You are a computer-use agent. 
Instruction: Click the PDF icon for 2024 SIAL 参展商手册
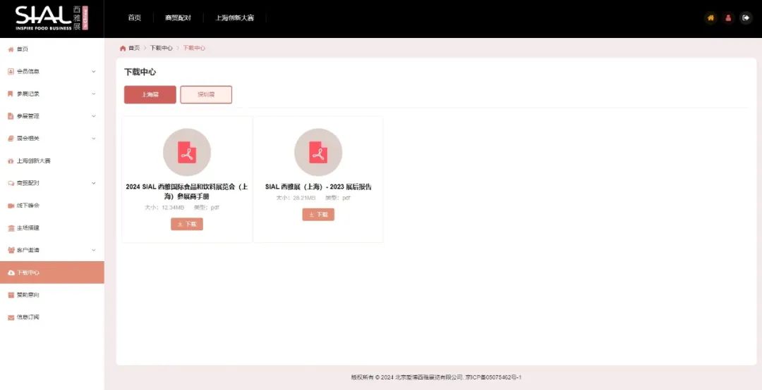point(187,152)
